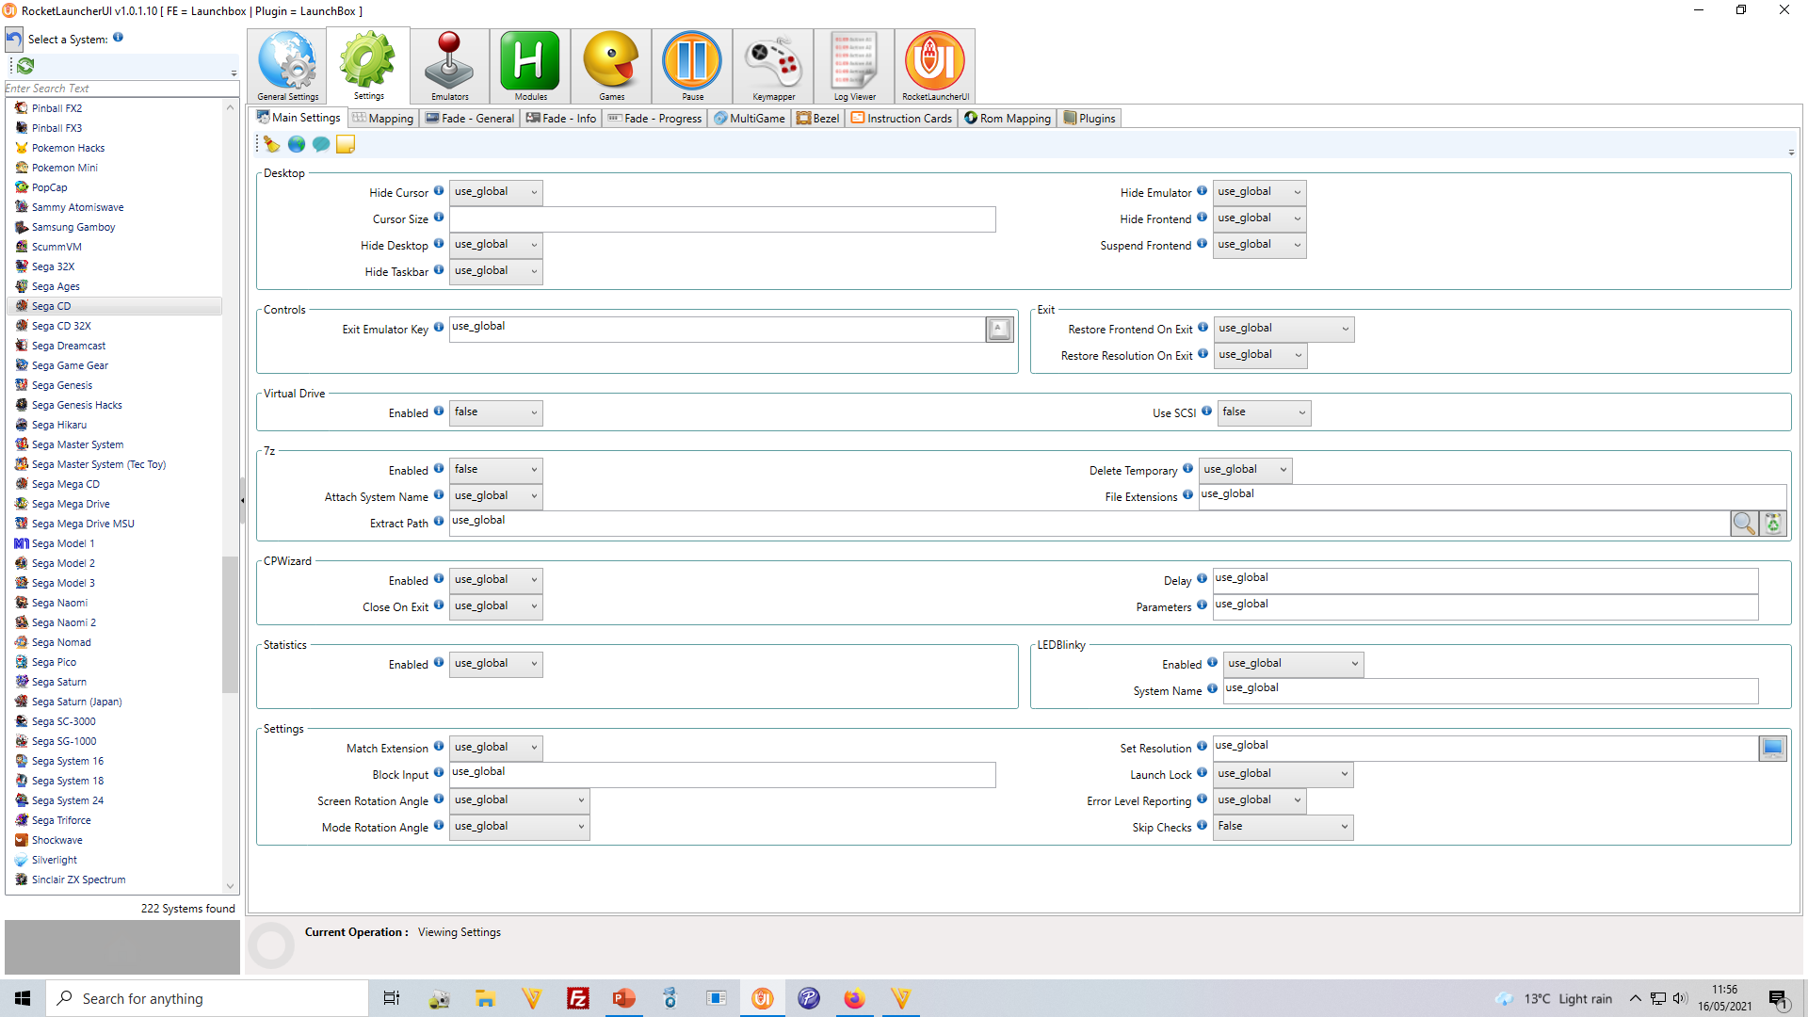Open the Keymapper gamepad icon
Screen dimensions: 1808x1017
click(773, 65)
